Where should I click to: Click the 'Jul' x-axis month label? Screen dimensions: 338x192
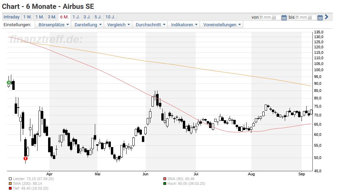click(x=196, y=174)
